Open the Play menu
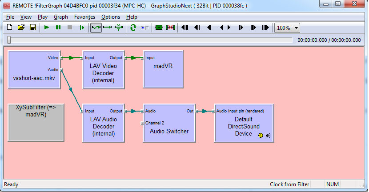Screen dimensions: 369x192 coord(43,17)
